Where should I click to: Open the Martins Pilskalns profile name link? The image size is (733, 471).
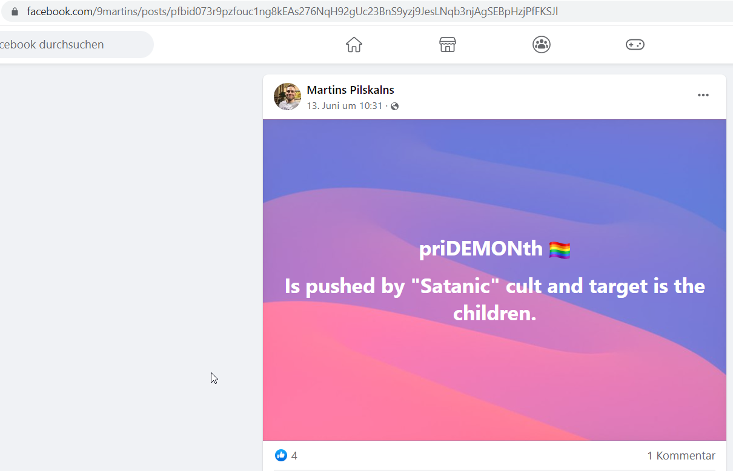350,90
